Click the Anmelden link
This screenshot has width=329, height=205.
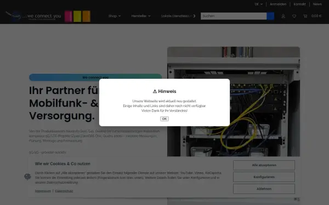(x=278, y=4)
